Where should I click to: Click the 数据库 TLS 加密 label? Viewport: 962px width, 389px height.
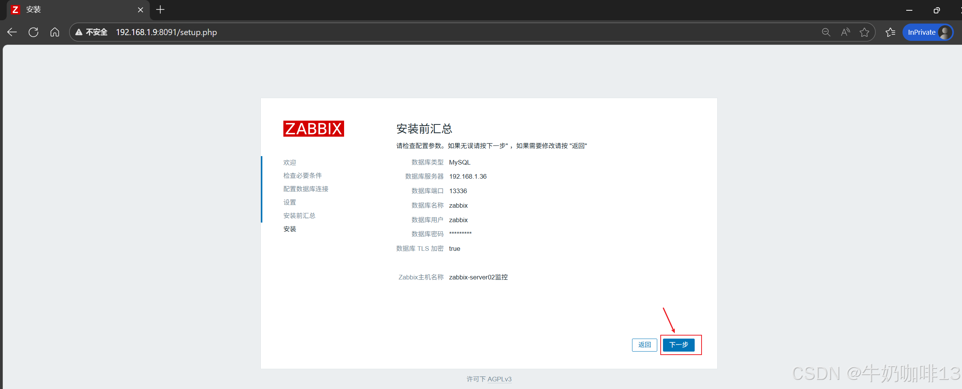tap(420, 249)
